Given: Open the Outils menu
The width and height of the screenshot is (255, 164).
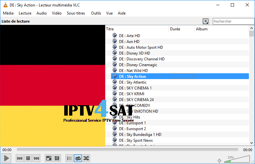Looking at the screenshot, I should [96, 13].
